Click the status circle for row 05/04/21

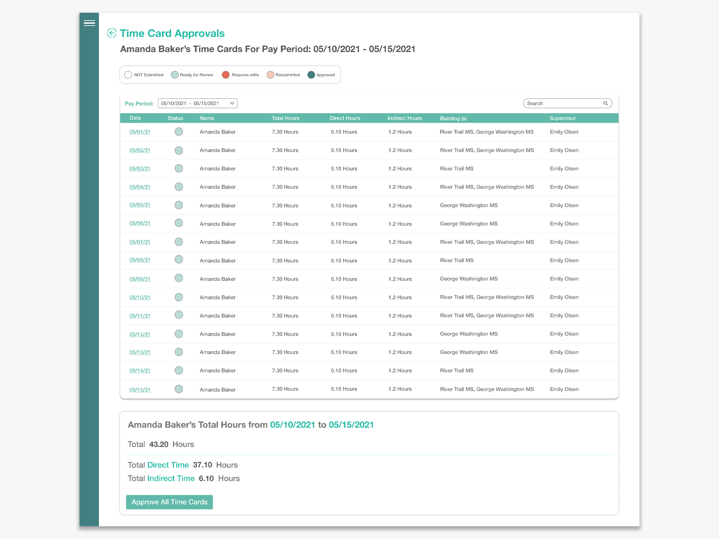(179, 187)
